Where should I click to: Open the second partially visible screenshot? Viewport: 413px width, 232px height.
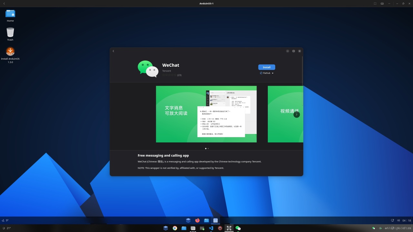(x=285, y=114)
